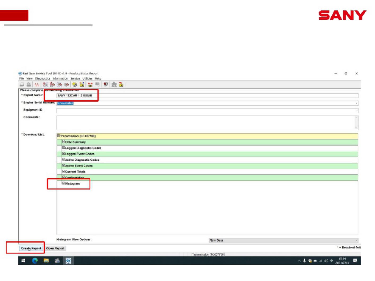Image resolution: width=375 pixels, height=281 pixels.
Task: Open File Explorer from the taskbar
Action: tap(46, 261)
